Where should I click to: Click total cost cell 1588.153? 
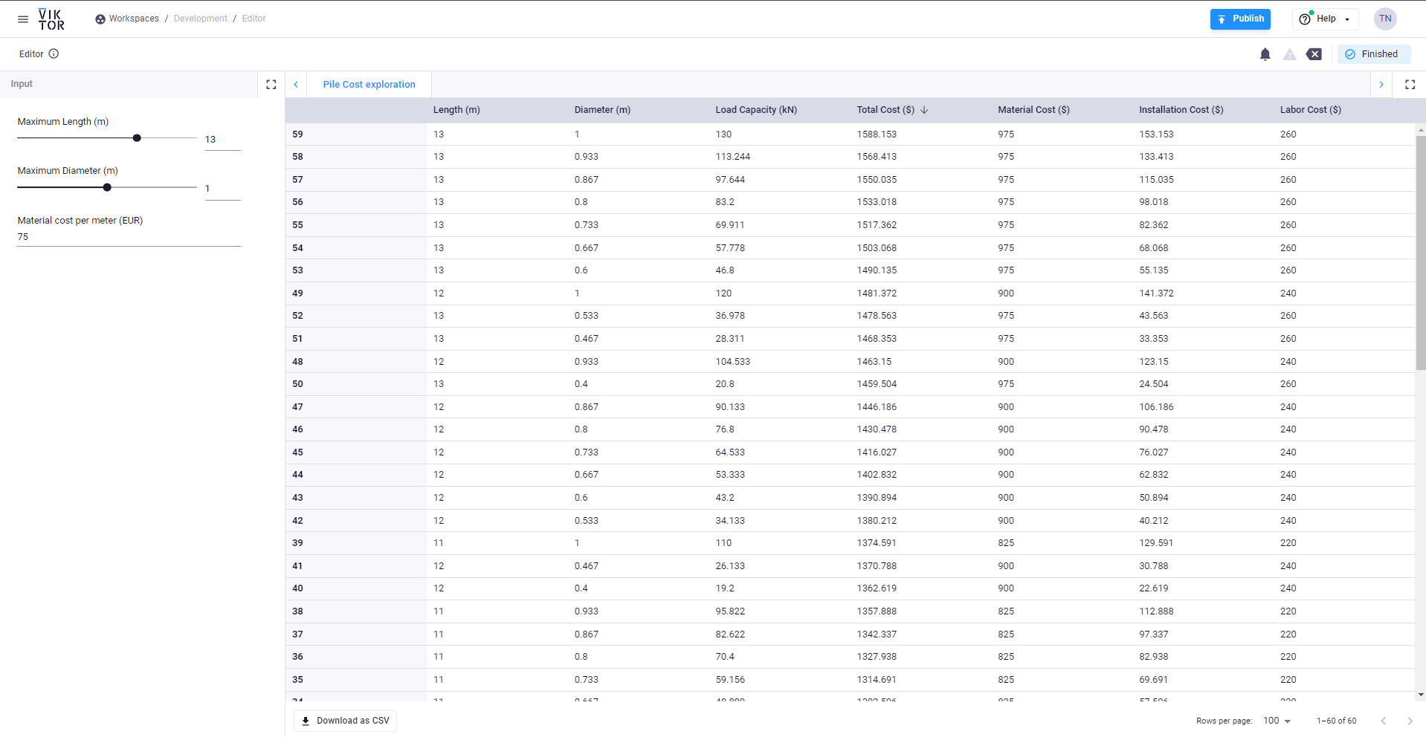coord(877,134)
